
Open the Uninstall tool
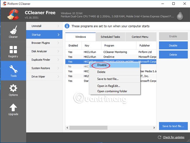(44, 26)
